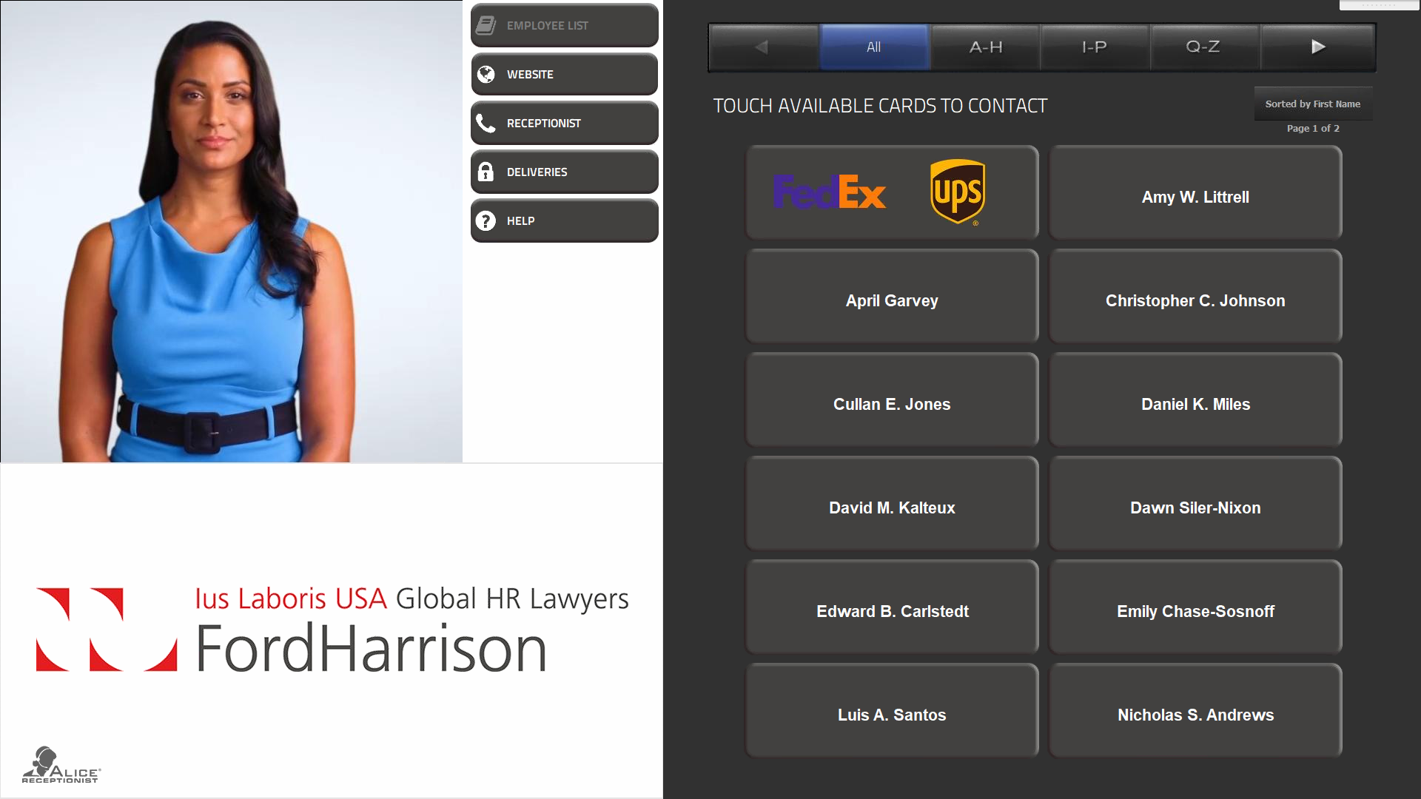Show the Q-Z employees tab
Viewport: 1421px width, 799px height.
pos(1203,47)
